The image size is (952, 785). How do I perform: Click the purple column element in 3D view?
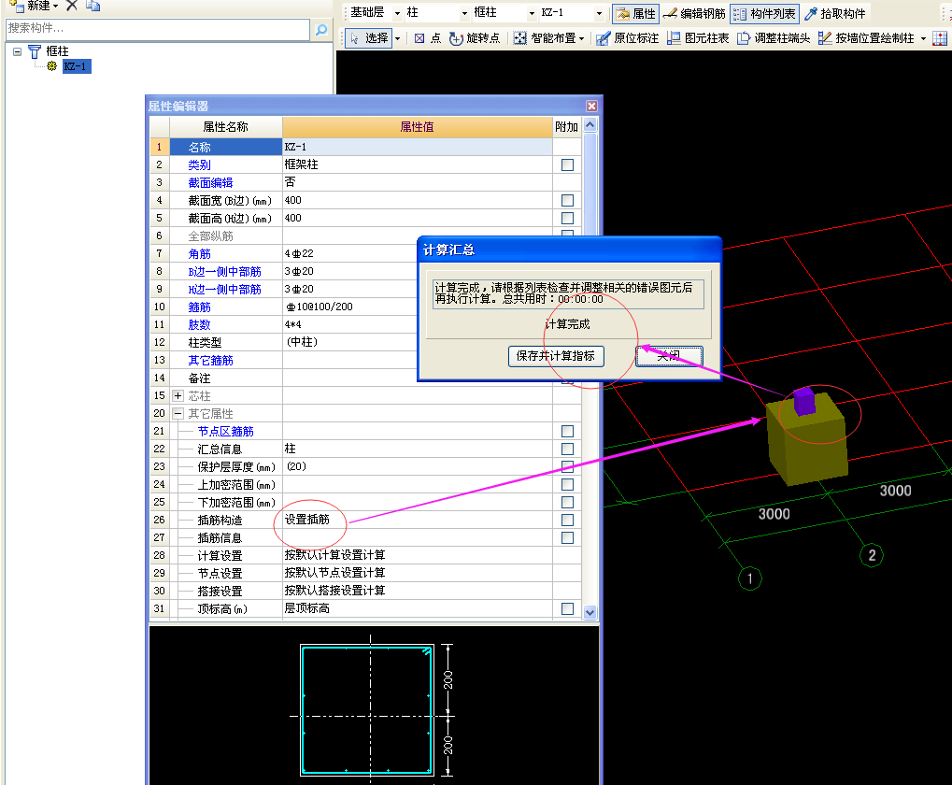coord(803,401)
